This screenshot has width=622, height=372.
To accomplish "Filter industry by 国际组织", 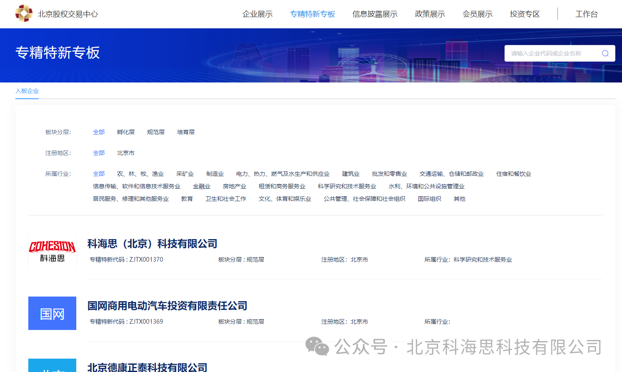I will (x=430, y=199).
